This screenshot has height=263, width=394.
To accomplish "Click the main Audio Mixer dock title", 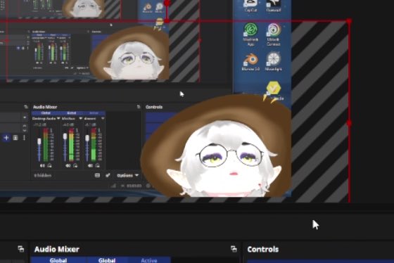I will 57,249.
